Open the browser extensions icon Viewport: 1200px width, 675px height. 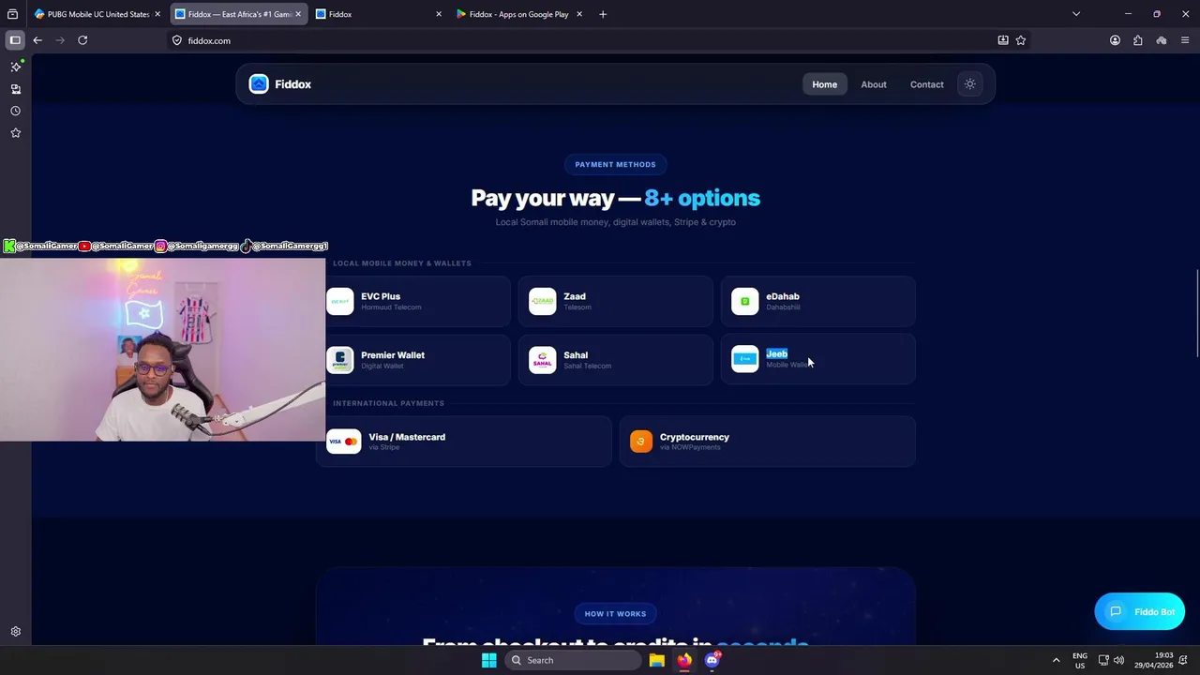(1138, 40)
